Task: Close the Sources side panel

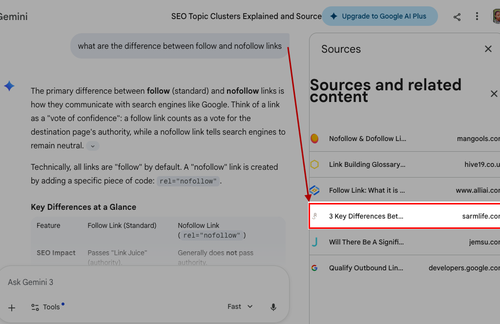Action: [488, 49]
